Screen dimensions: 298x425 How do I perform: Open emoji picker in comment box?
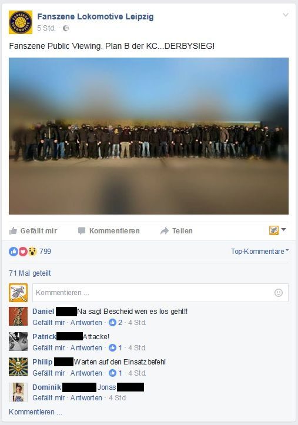click(x=279, y=293)
